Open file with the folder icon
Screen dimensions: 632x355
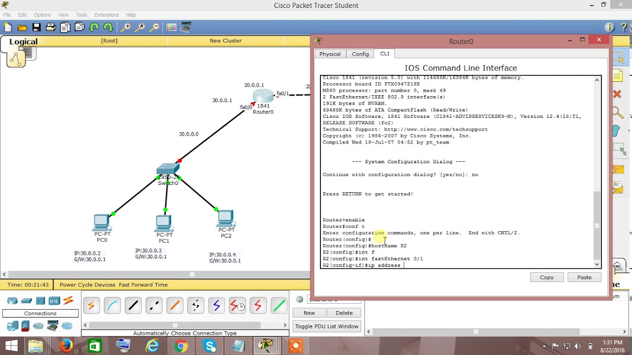(x=22, y=28)
